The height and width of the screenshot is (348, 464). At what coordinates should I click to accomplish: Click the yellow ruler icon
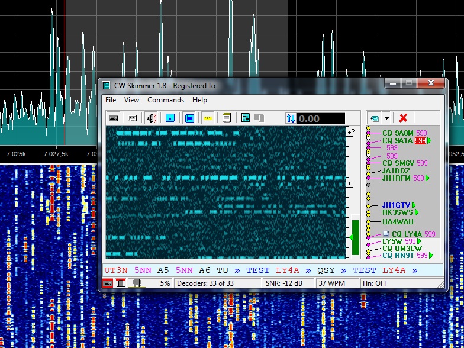(x=208, y=118)
